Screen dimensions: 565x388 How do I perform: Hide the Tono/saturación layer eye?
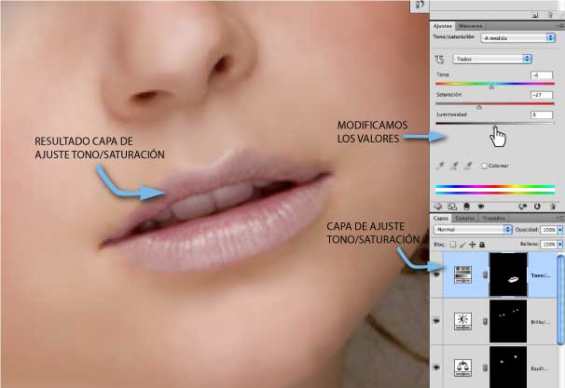pyautogui.click(x=436, y=274)
